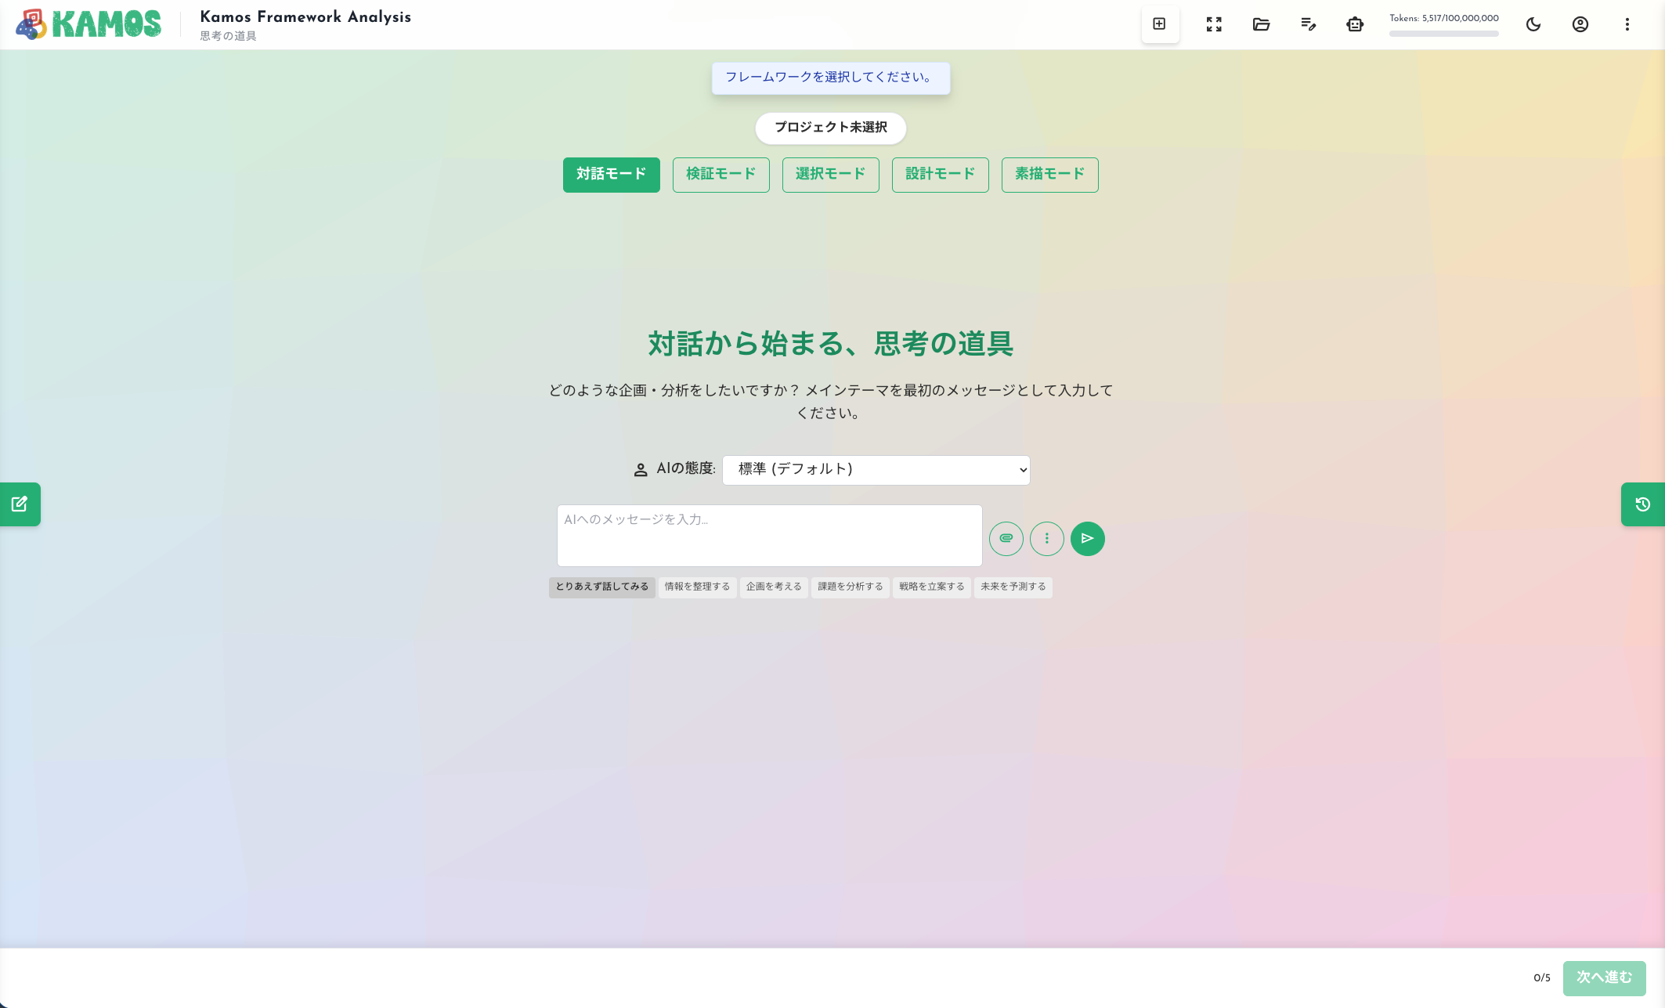Image resolution: width=1665 pixels, height=1008 pixels.
Task: Select the とりあえず話してみる chip
Action: click(601, 587)
